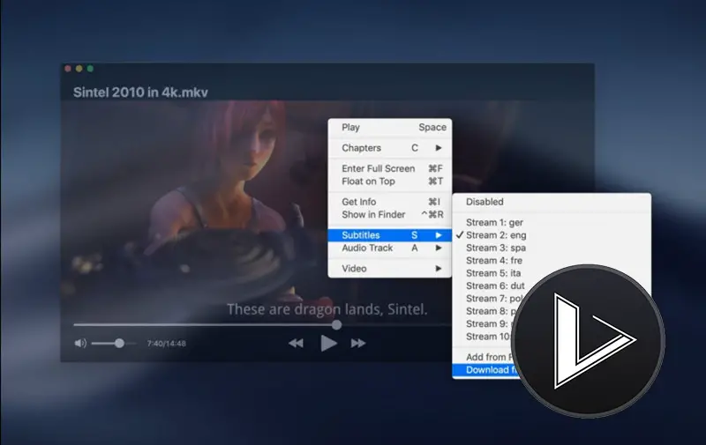Select subtitle Stream 3: spa
The image size is (706, 445).
coord(552,248)
